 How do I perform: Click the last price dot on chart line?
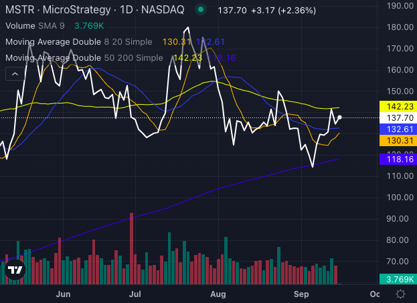pyautogui.click(x=341, y=117)
